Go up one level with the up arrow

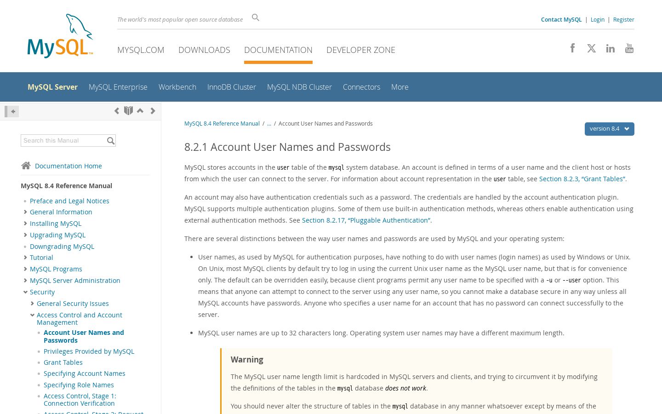[140, 111]
